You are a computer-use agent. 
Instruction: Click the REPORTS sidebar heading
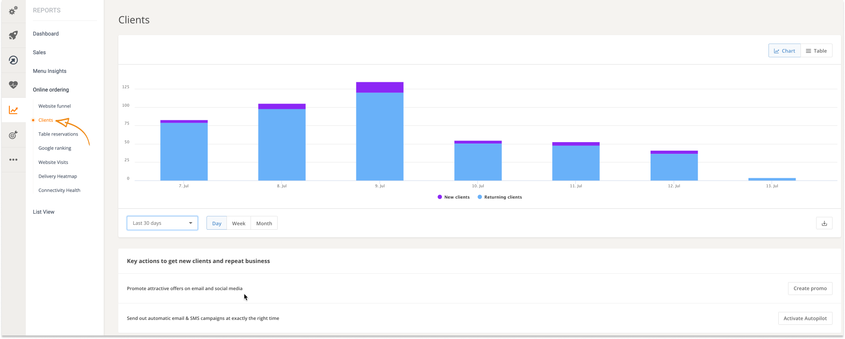coord(47,10)
